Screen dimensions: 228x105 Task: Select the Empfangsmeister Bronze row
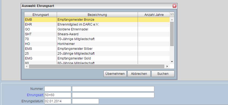[x=97, y=19]
